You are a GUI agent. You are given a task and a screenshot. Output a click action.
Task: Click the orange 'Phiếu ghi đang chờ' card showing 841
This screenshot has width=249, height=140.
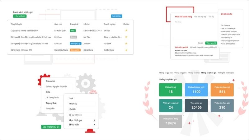tap(222, 90)
